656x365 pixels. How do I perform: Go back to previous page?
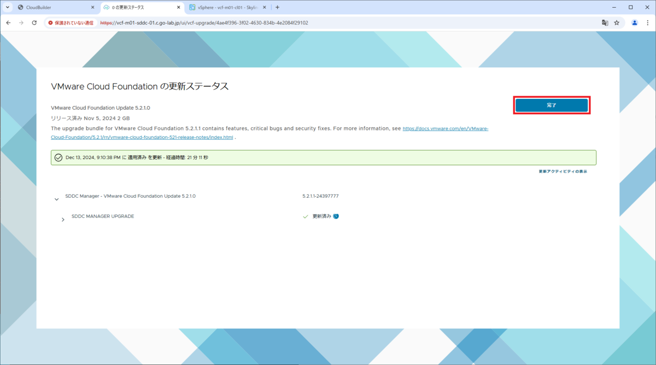click(8, 23)
